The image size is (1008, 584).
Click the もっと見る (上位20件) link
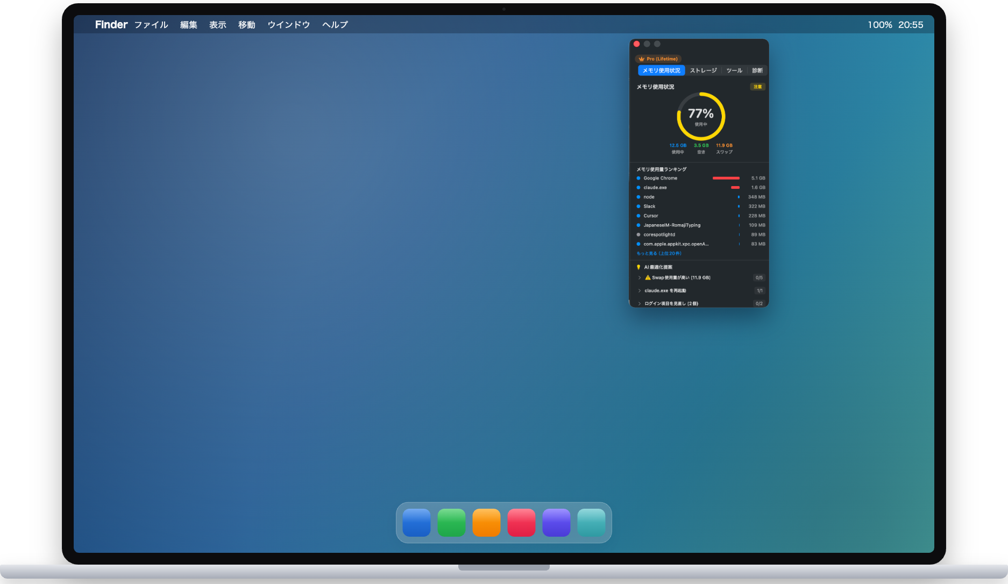pos(659,253)
